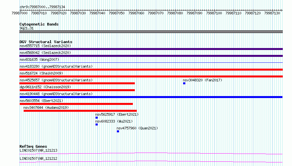
Task: Click the Cytogenetic Bands track title
Action: pyautogui.click(x=39, y=24)
